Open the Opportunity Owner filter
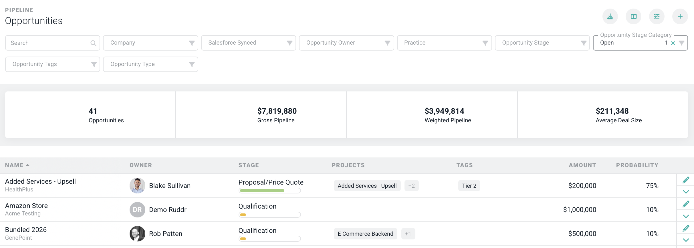Screen dimensions: 694x248 pyautogui.click(x=346, y=43)
